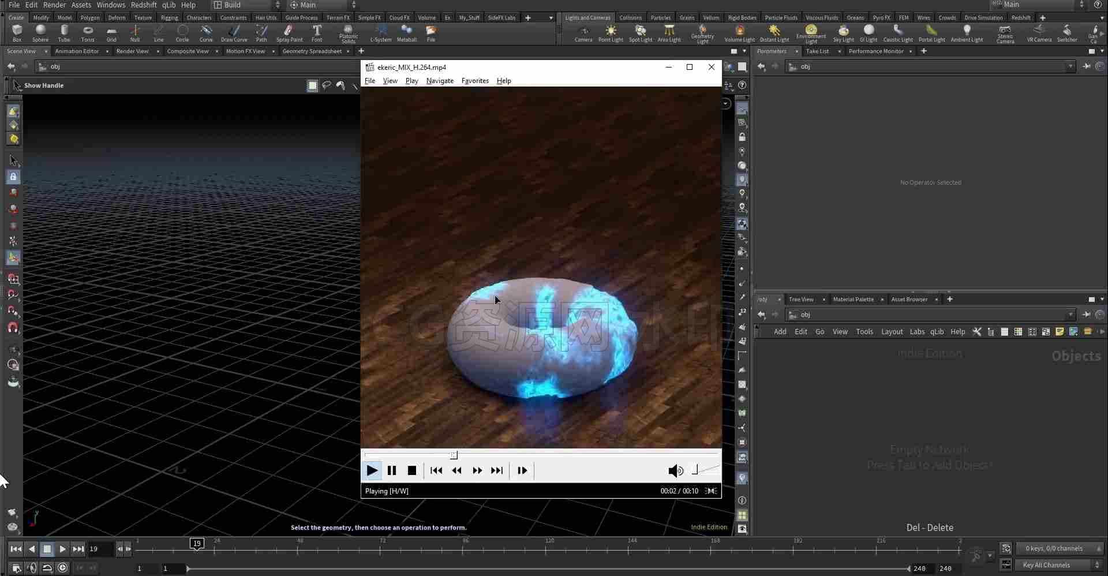Toggle the viewport lock icon in left toolbar
This screenshot has width=1108, height=576.
coord(13,177)
